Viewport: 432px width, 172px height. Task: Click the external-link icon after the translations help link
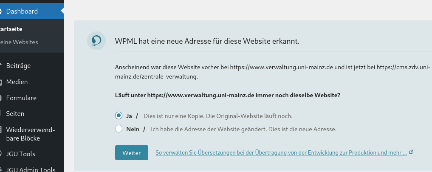click(411, 152)
